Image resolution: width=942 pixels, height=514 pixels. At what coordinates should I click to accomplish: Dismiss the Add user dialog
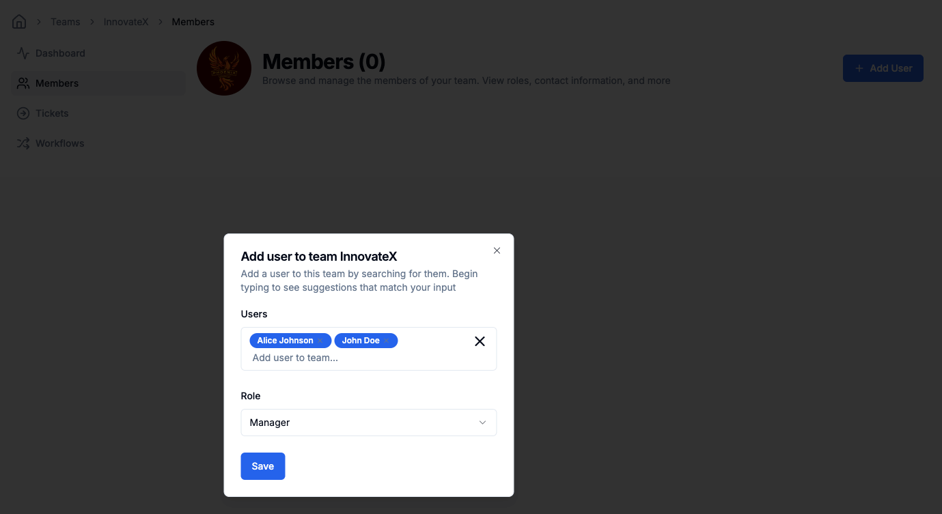coord(497,251)
